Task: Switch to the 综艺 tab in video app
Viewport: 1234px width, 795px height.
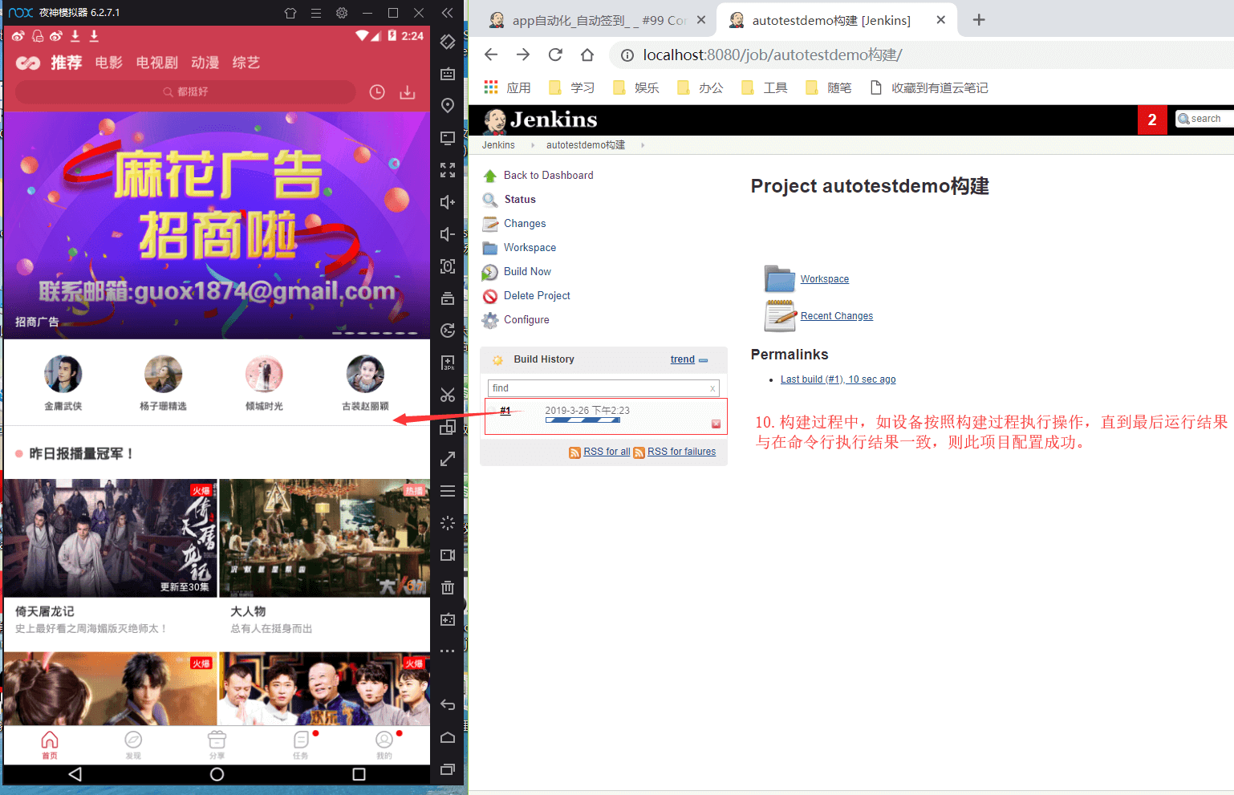Action: click(246, 63)
